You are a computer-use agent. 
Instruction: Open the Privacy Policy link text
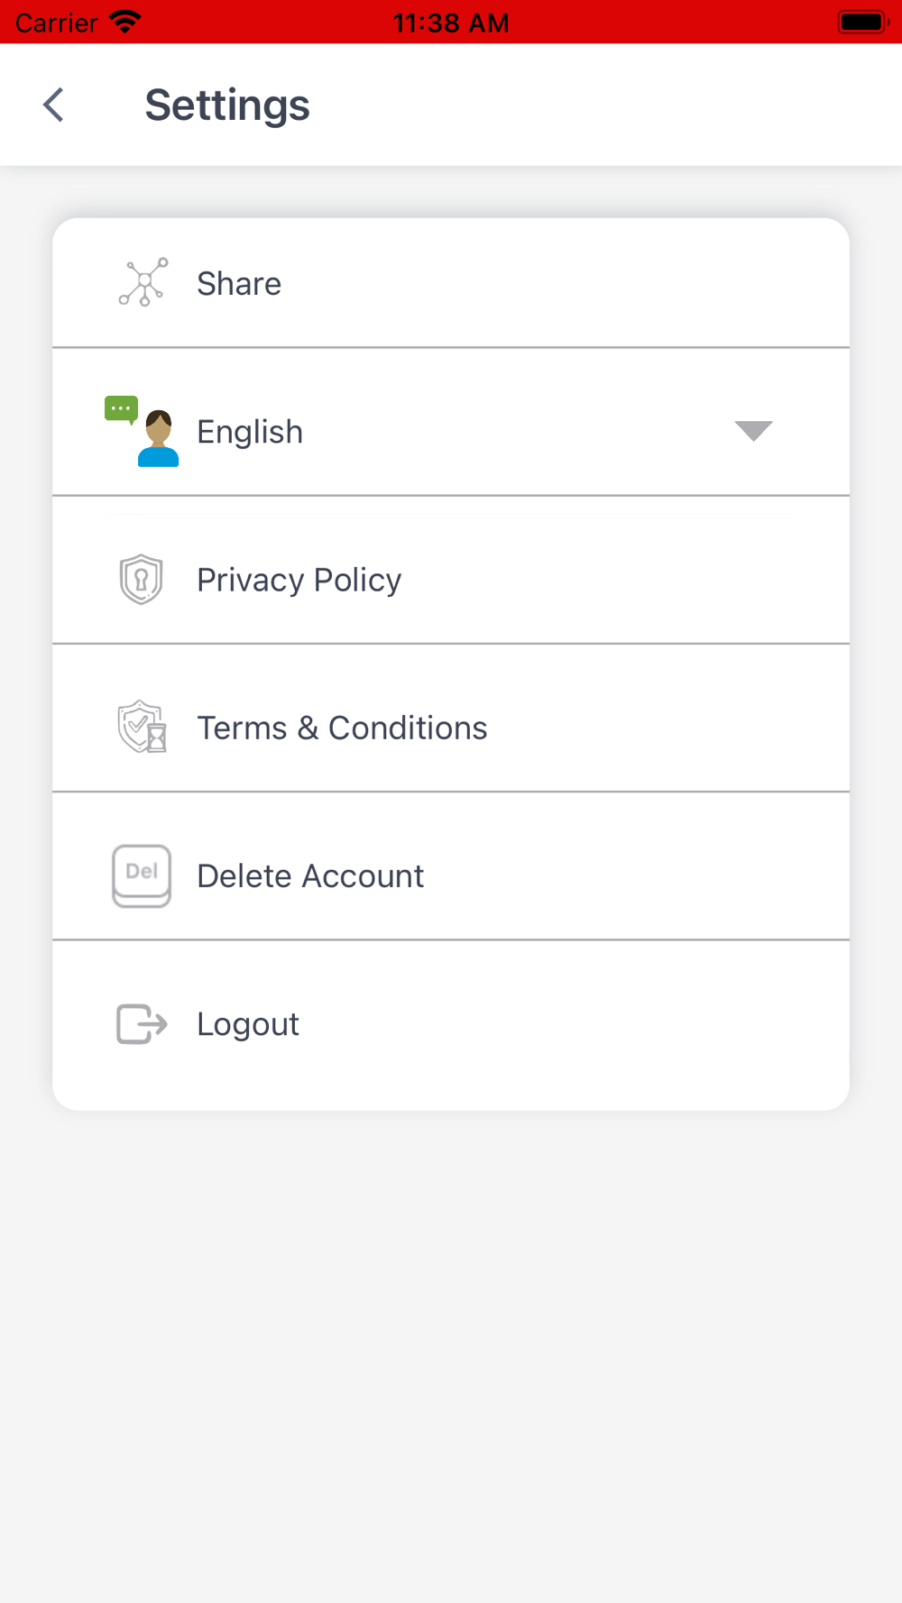299,580
